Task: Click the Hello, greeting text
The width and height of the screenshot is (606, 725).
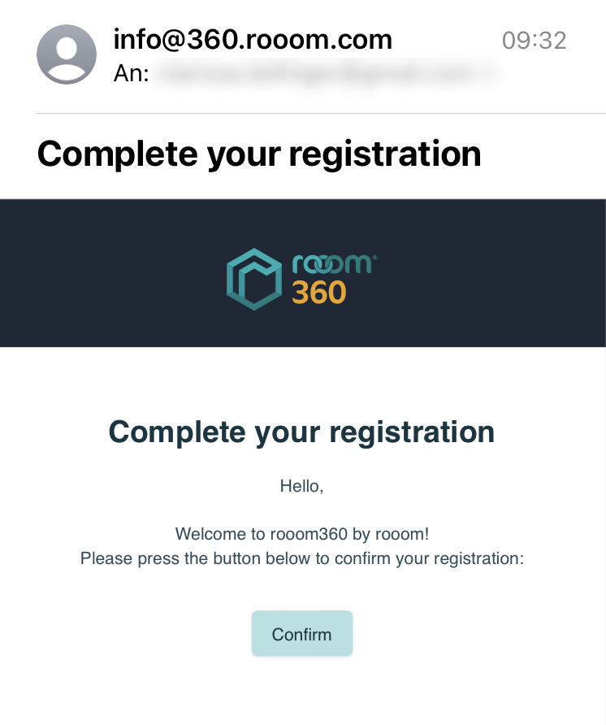Action: (301, 486)
